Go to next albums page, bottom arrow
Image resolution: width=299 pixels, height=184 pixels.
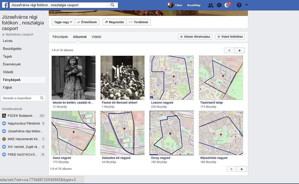click(241, 169)
